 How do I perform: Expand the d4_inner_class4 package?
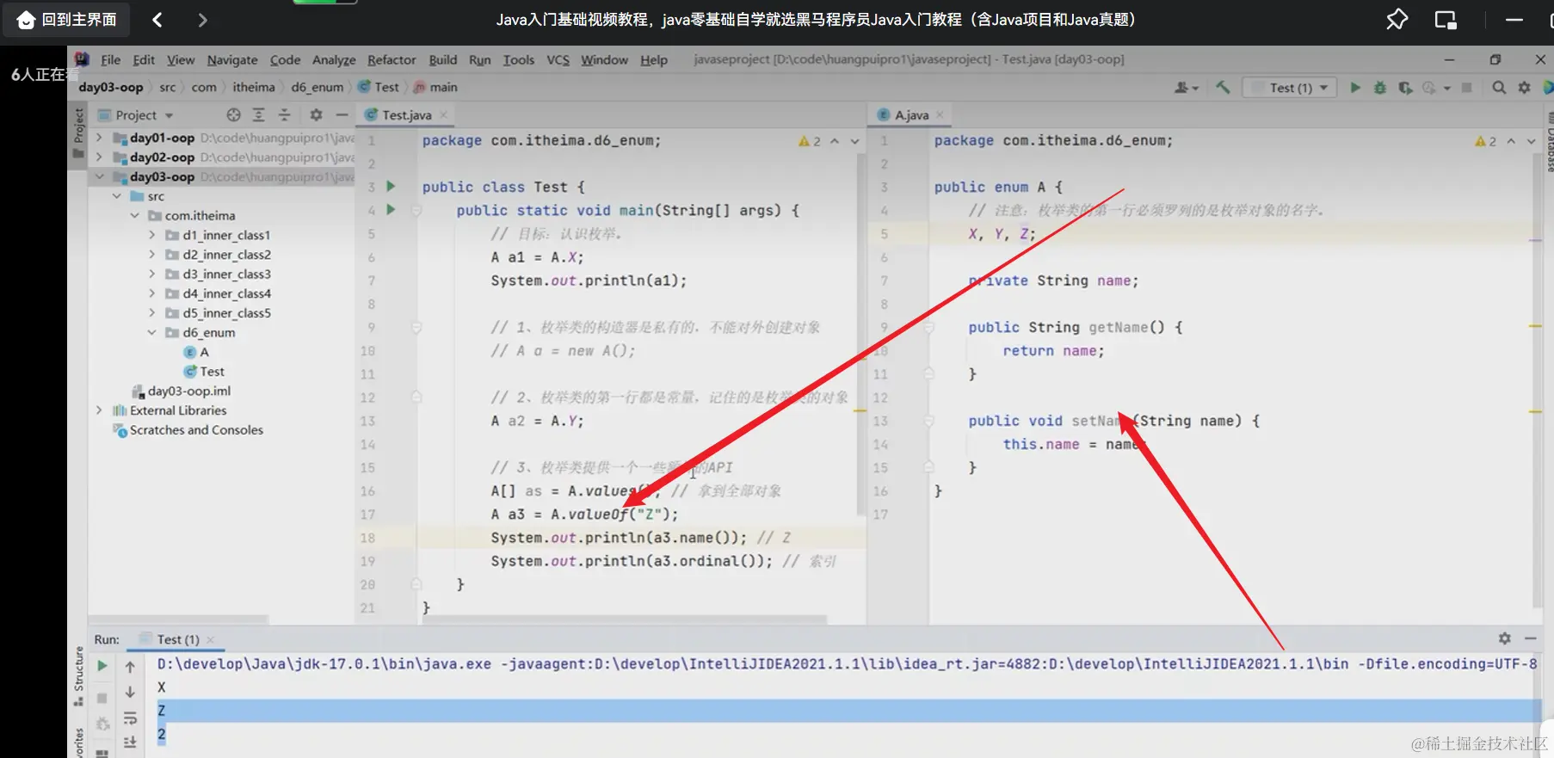152,293
